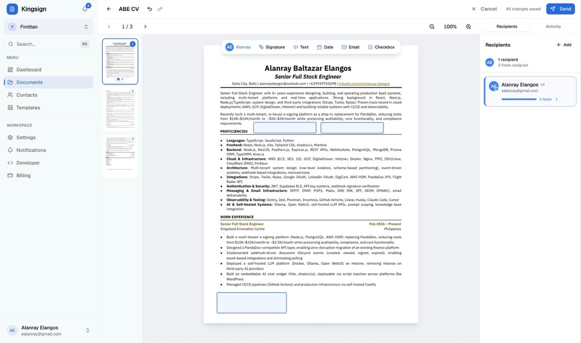Click the undo icon
This screenshot has height=343, width=581.
149,9
